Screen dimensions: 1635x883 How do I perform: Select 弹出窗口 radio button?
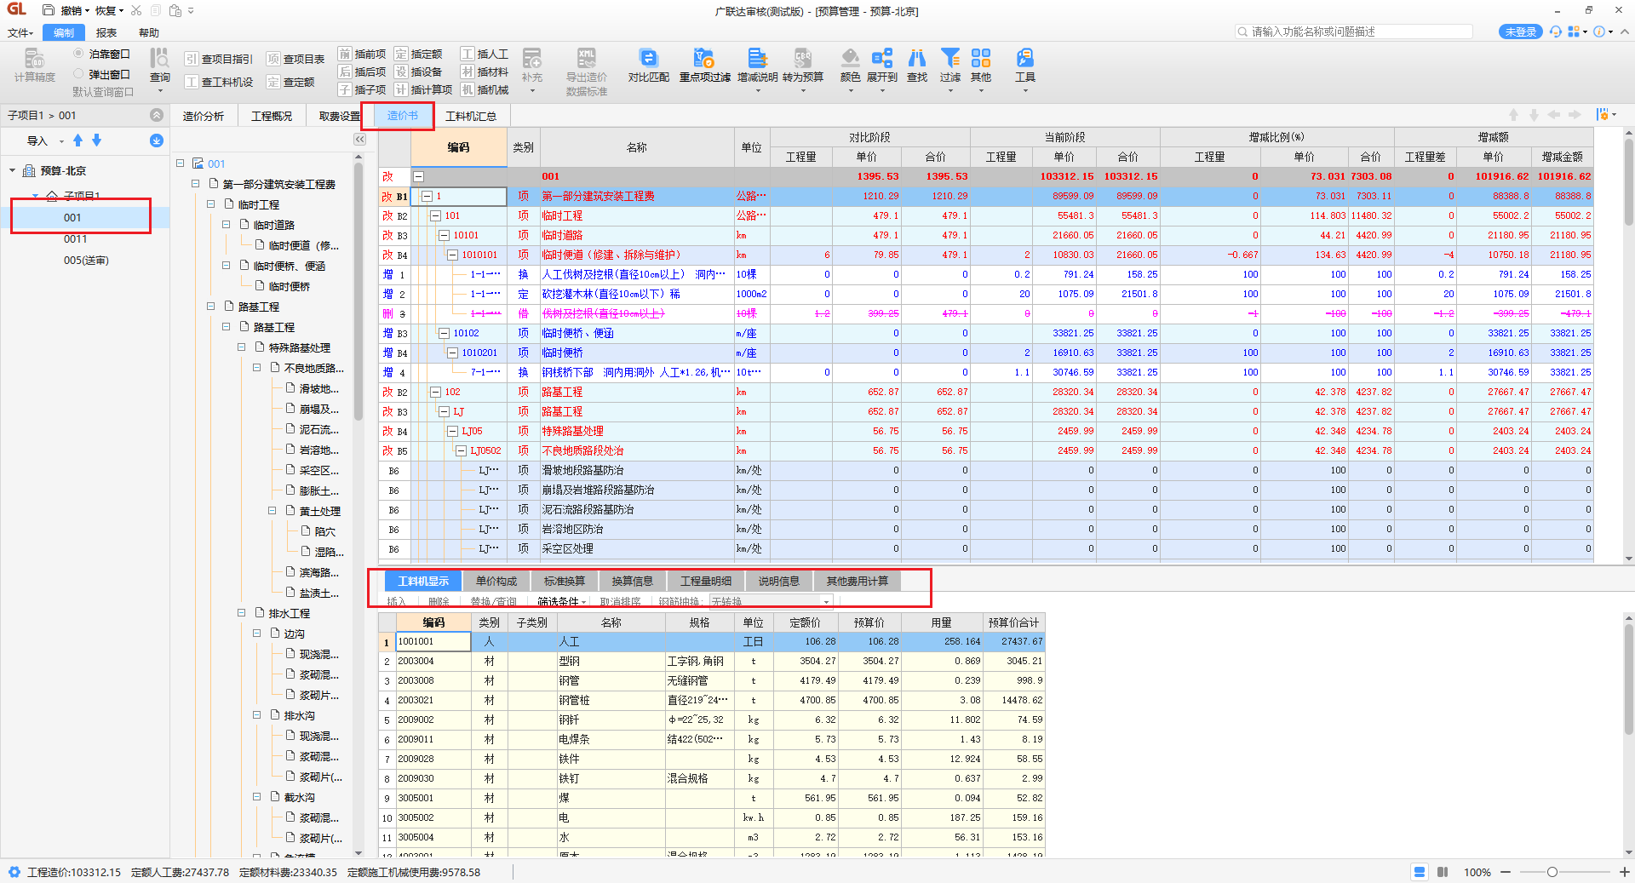(x=78, y=74)
